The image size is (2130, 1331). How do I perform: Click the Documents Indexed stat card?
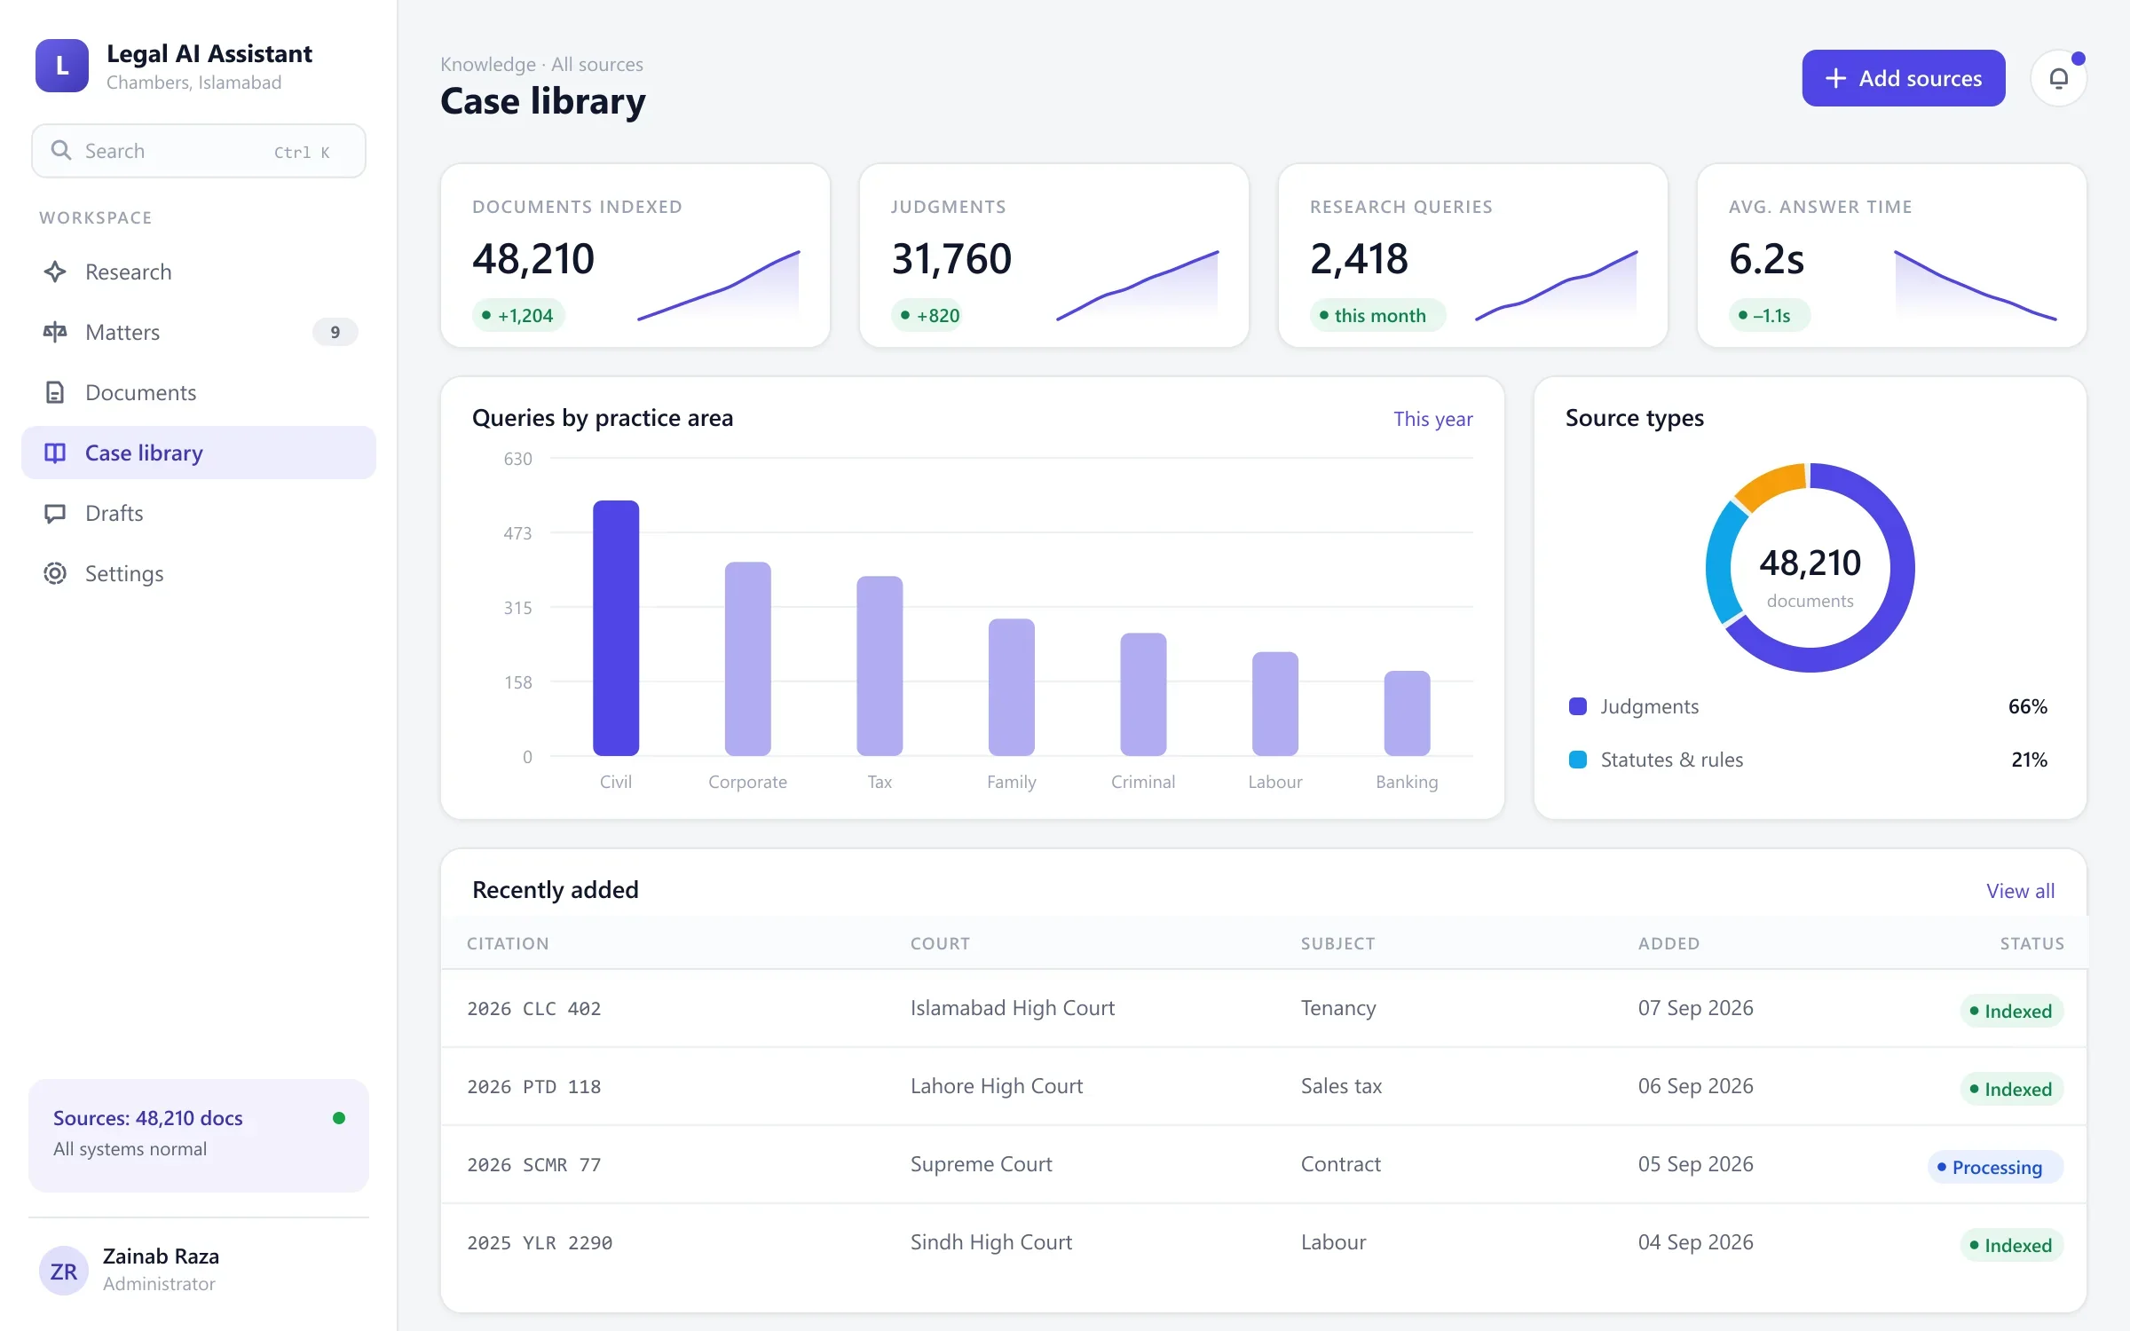click(x=635, y=256)
